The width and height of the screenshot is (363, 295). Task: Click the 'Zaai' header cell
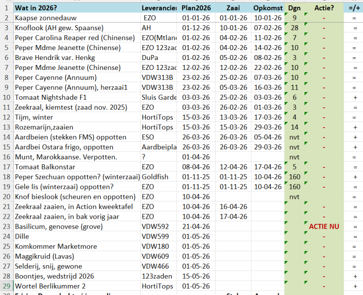pos(234,8)
